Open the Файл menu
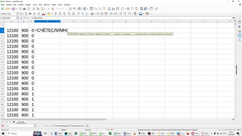 coord(3,5)
